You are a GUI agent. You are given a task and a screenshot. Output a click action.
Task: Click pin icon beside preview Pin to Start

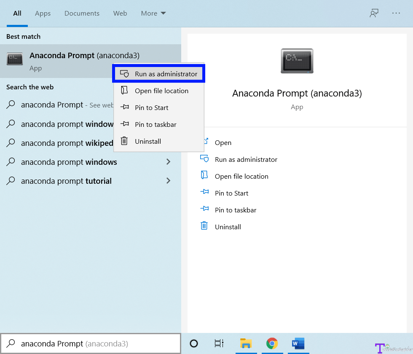tap(205, 191)
